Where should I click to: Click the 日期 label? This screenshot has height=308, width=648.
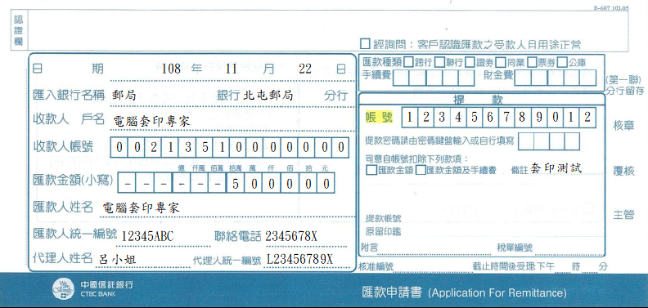68,69
